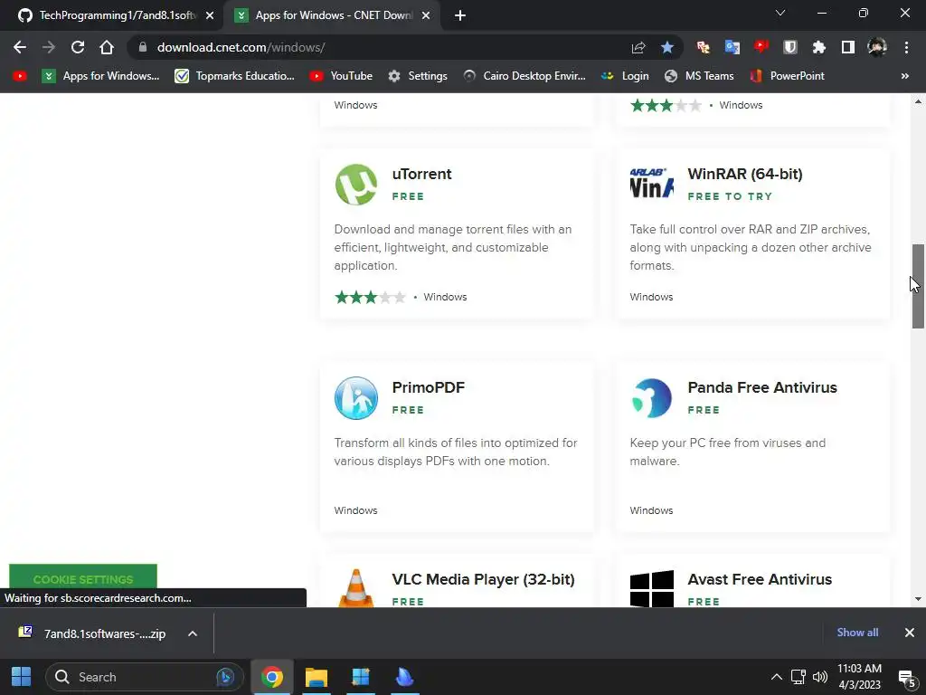Image resolution: width=926 pixels, height=695 pixels.
Task: Click Show all downloads
Action: click(857, 633)
